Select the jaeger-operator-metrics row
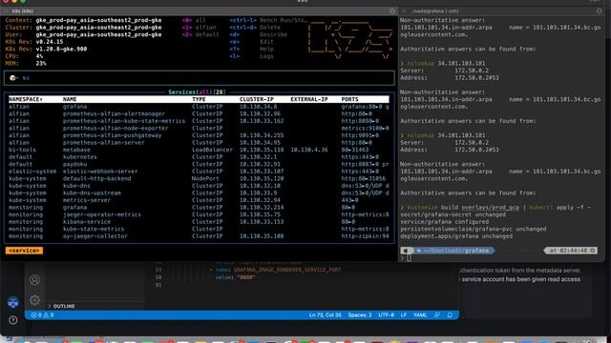The height and width of the screenshot is (343, 611). pos(199,214)
